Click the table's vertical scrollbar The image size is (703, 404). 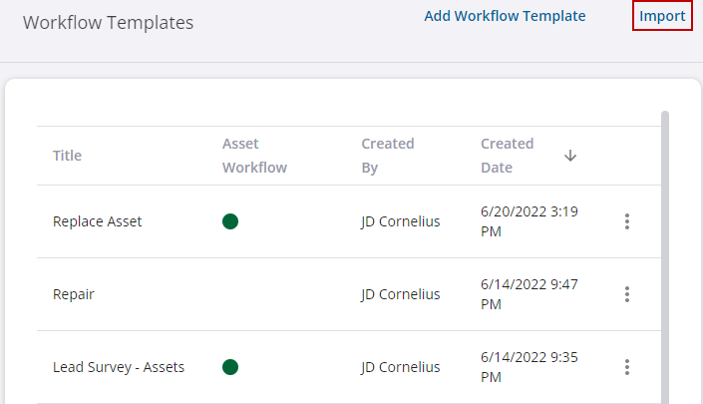pos(665,257)
